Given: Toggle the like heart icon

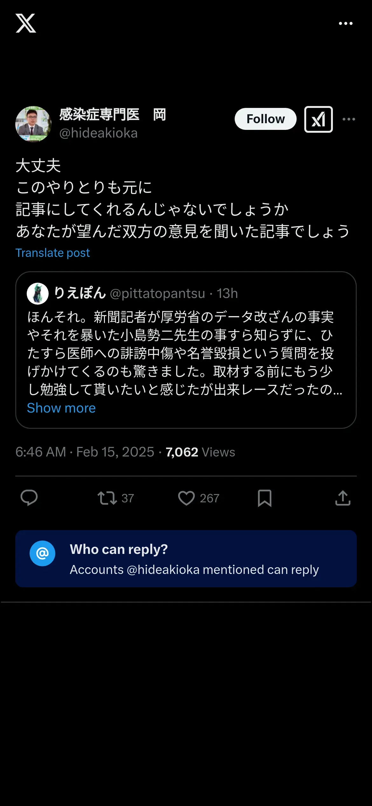Looking at the screenshot, I should click(x=186, y=498).
